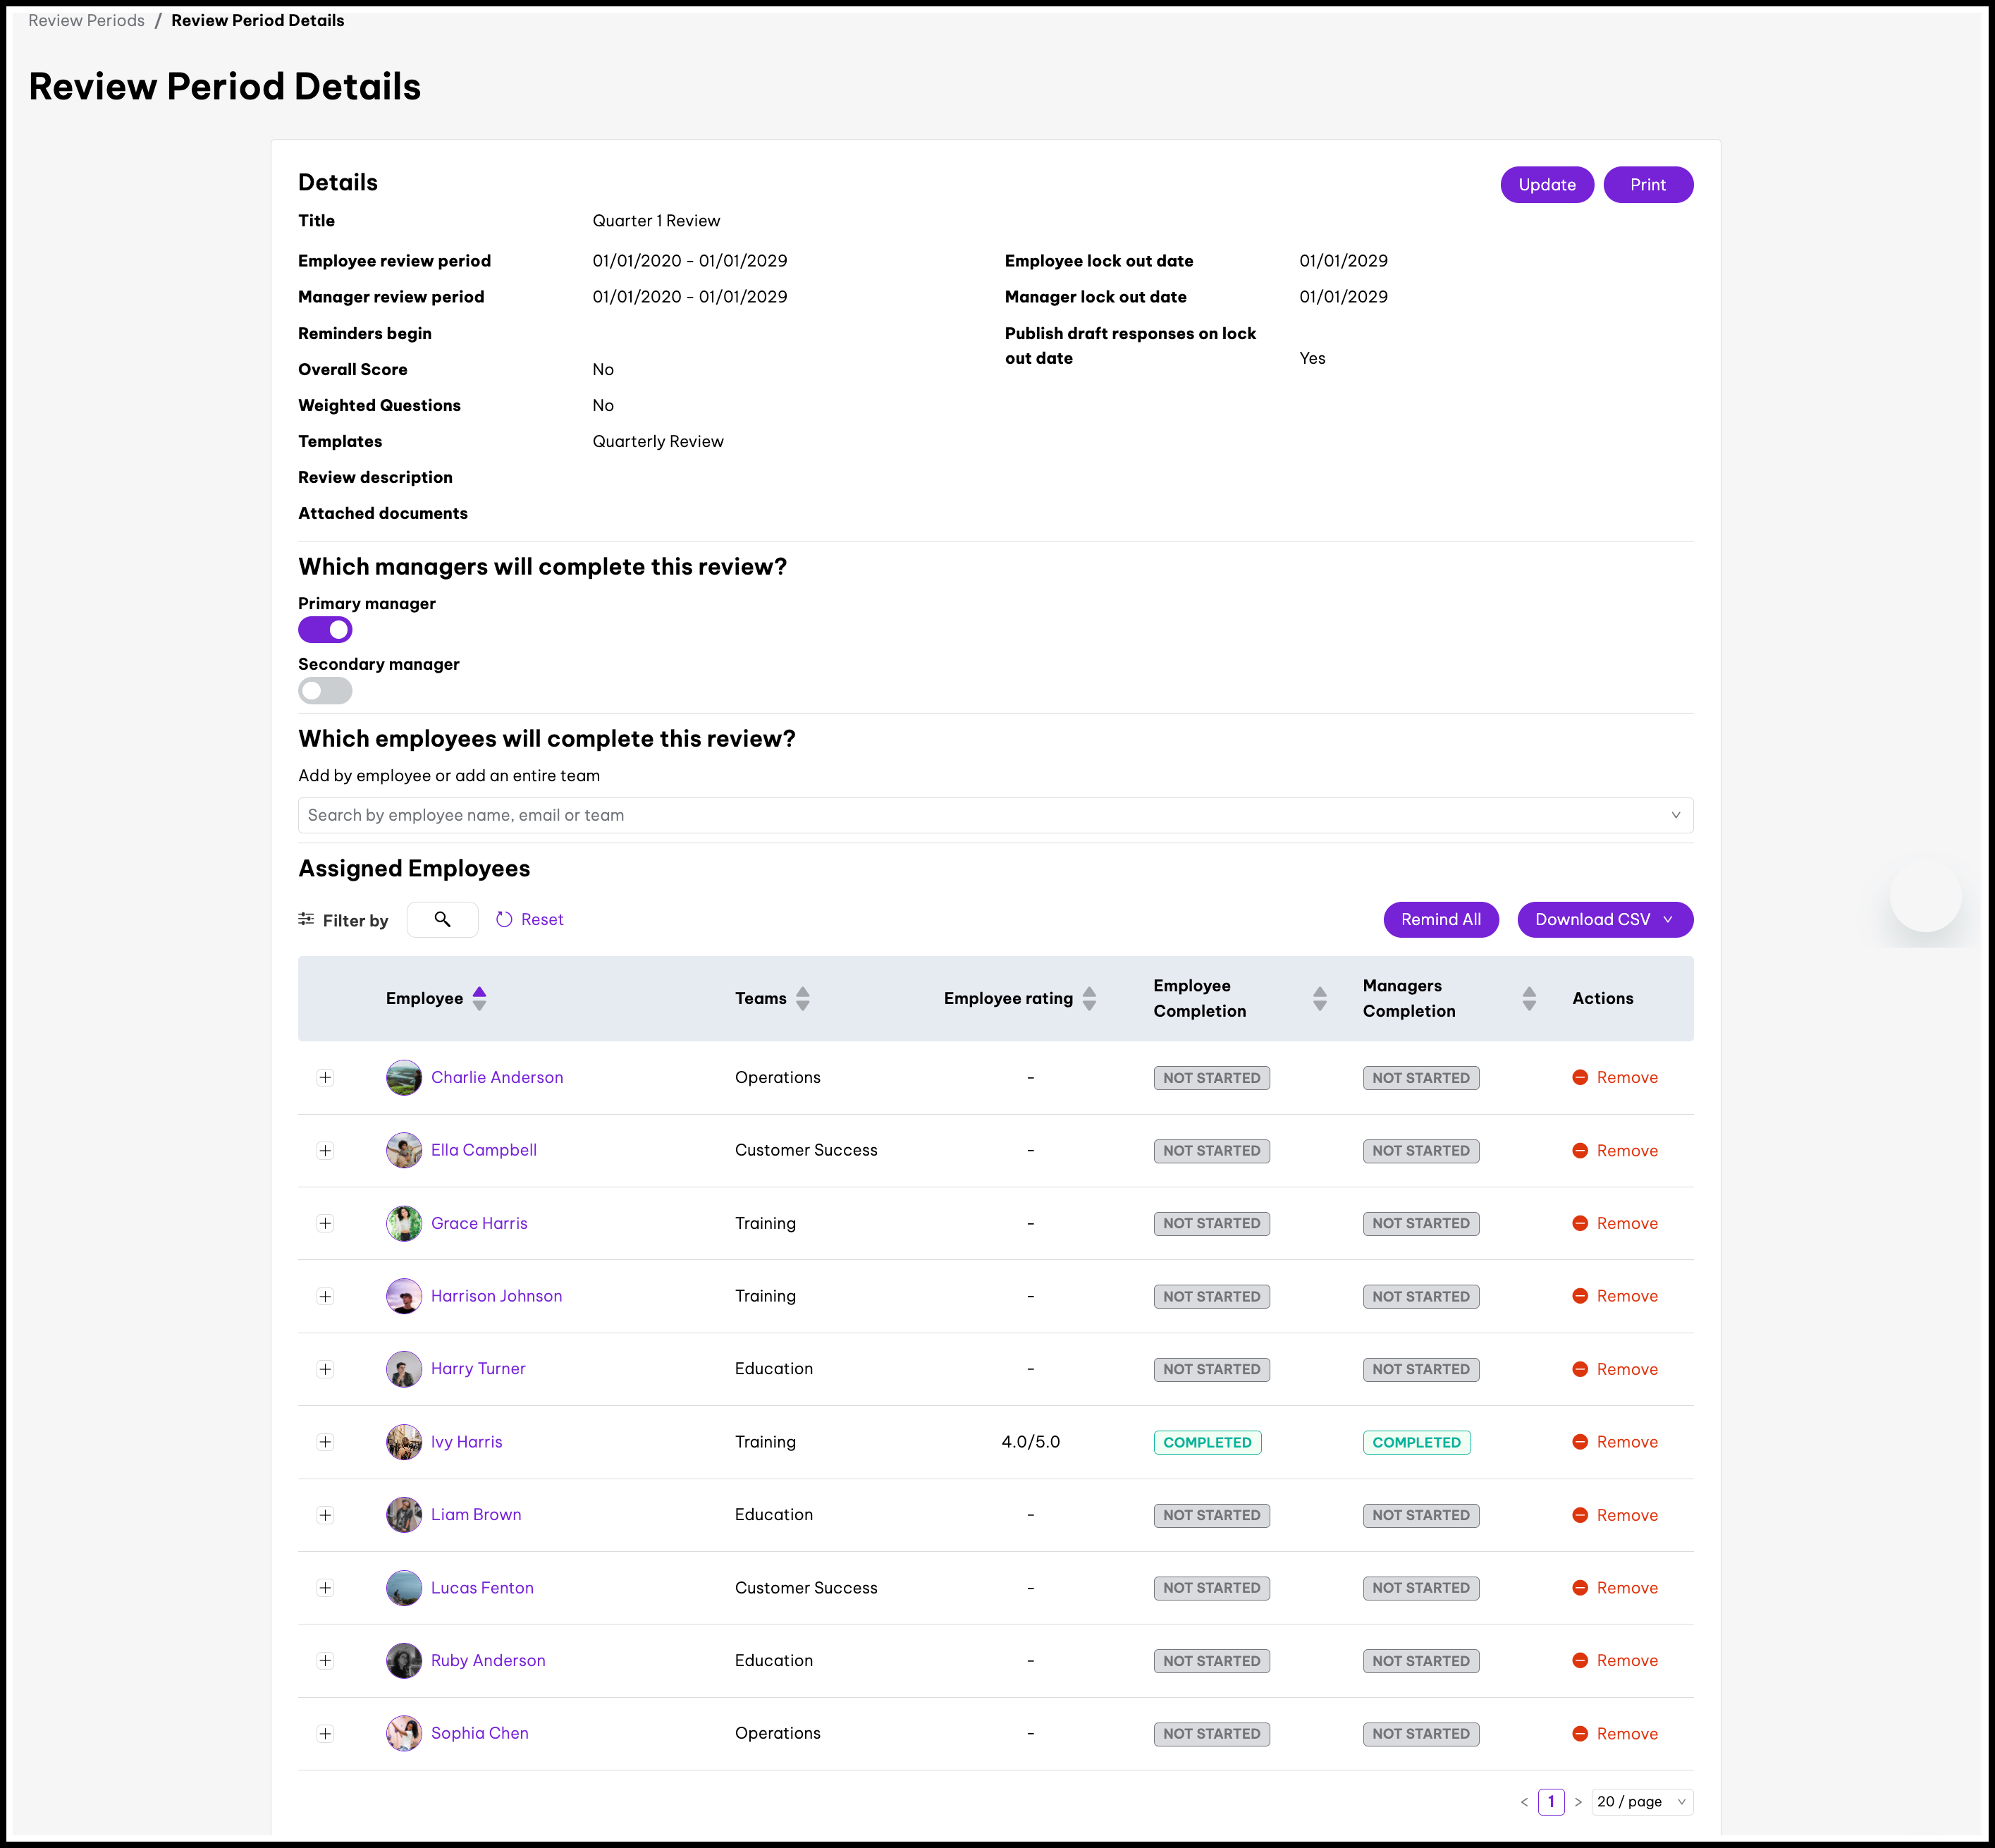
Task: Click the Remind All button
Action: 1440,919
